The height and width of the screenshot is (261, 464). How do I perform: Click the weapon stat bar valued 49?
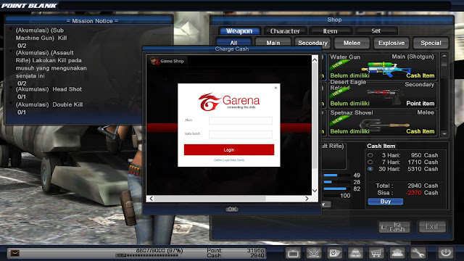point(337,175)
